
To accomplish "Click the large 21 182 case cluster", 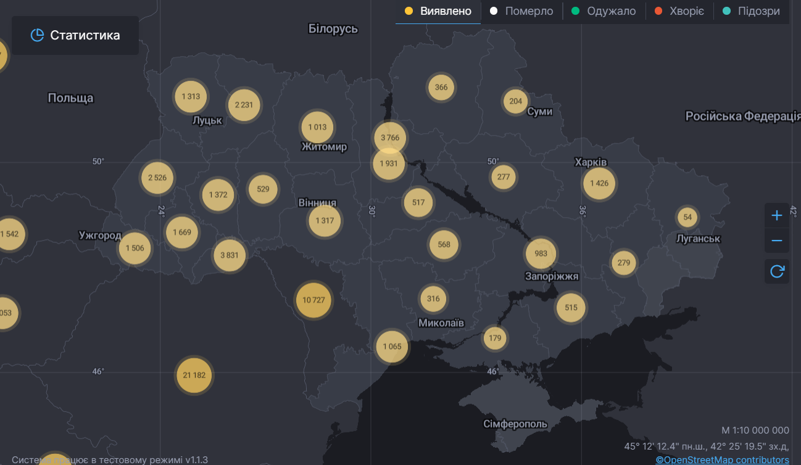I will tap(194, 375).
